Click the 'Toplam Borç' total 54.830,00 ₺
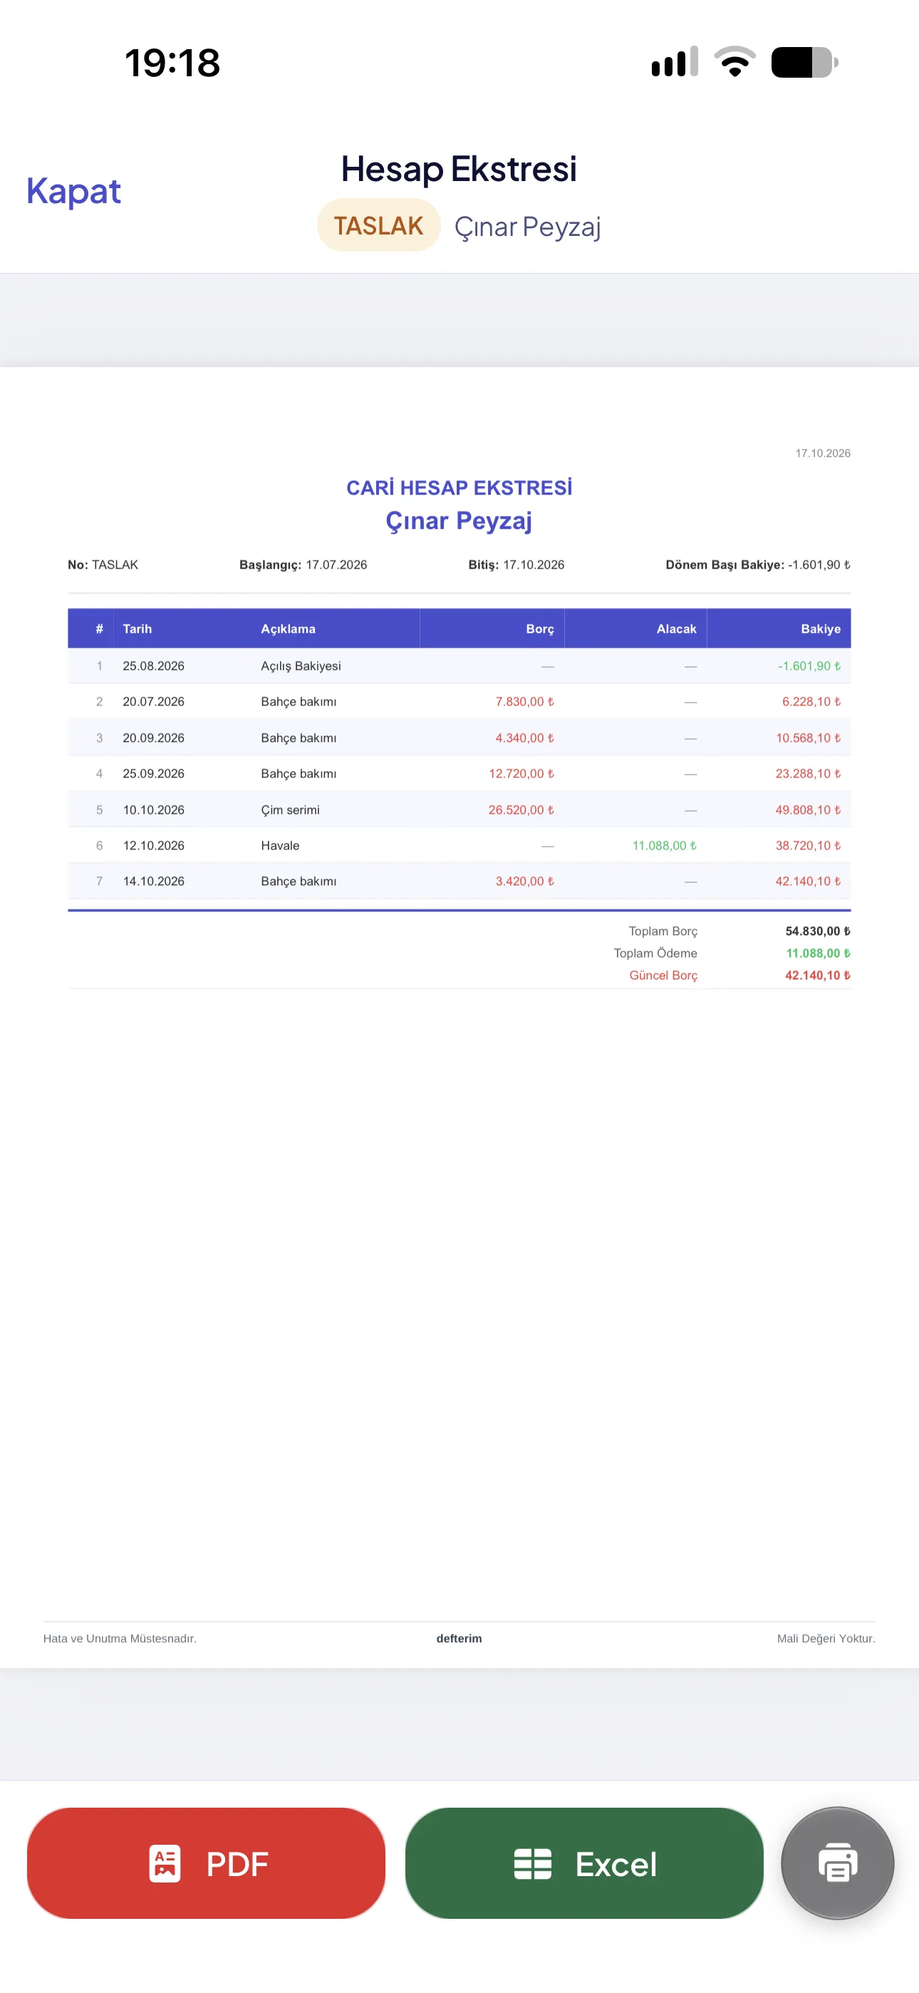This screenshot has width=919, height=1993. pyautogui.click(x=818, y=931)
